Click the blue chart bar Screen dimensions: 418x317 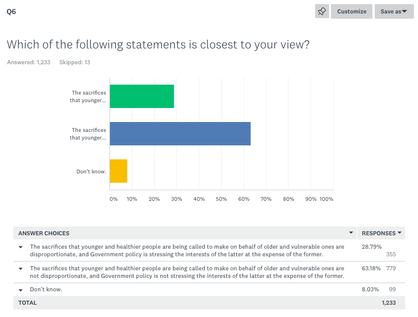click(x=180, y=134)
